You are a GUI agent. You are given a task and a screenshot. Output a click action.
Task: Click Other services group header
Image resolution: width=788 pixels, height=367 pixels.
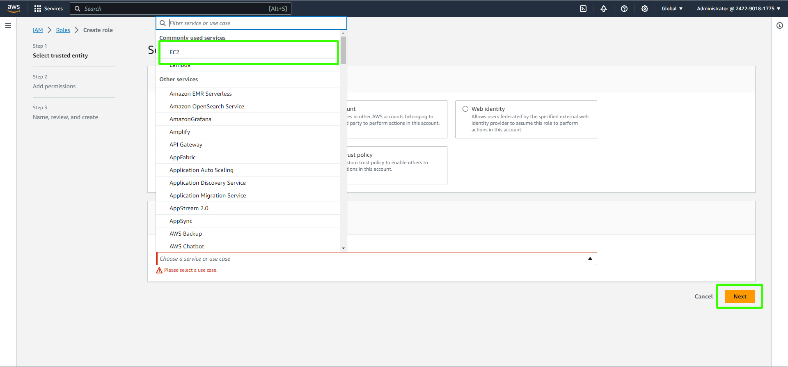coord(179,79)
